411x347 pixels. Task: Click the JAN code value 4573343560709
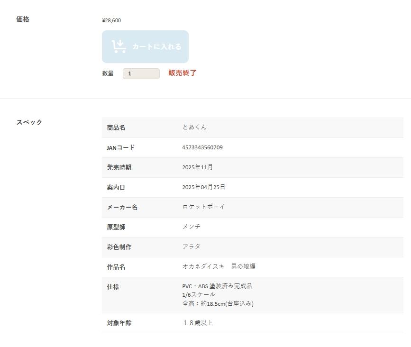click(x=202, y=147)
